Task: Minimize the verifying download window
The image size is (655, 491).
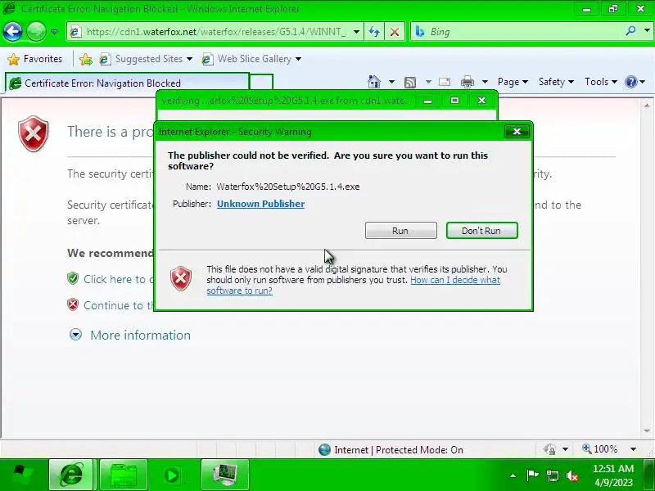Action: [427, 101]
